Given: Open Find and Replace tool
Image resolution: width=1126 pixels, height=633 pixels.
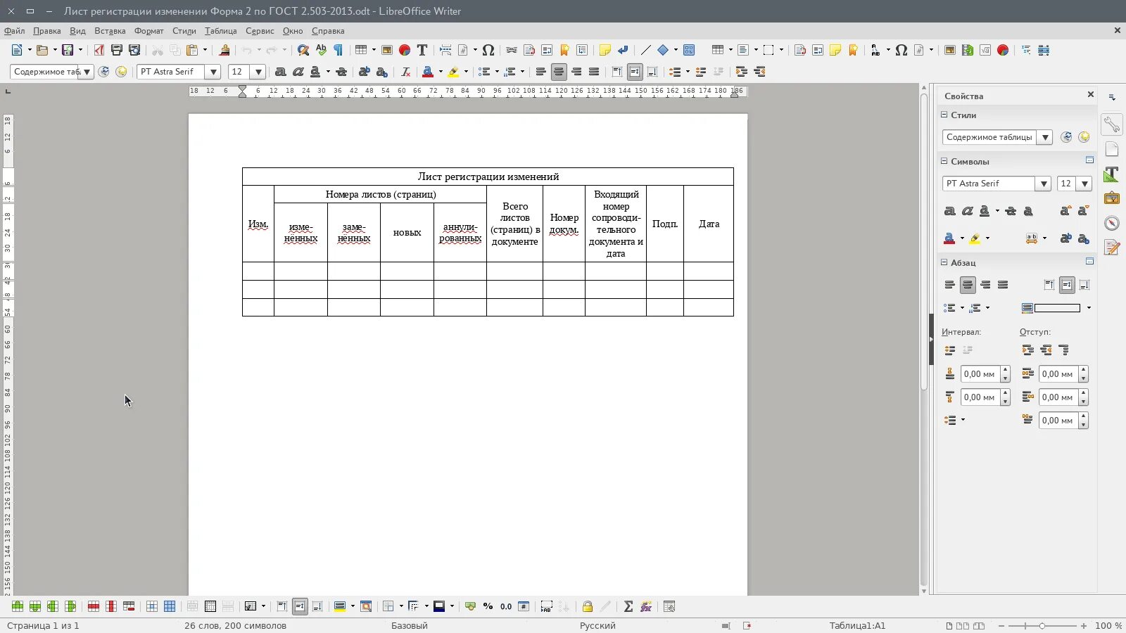Looking at the screenshot, I should (x=303, y=50).
